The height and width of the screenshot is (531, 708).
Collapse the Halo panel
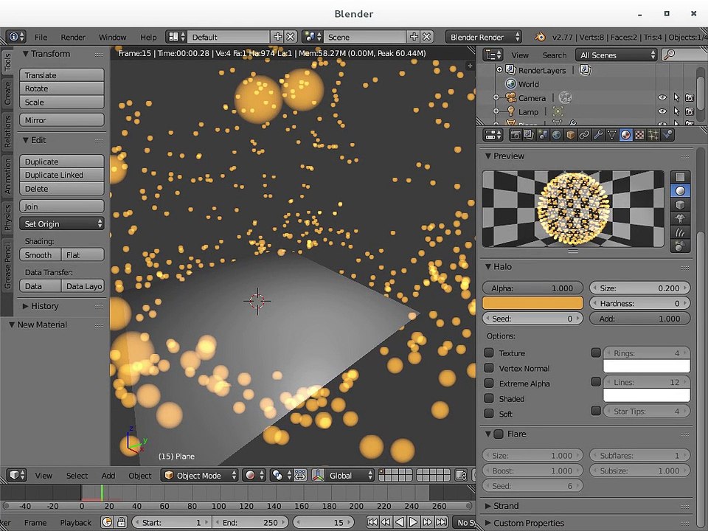pyautogui.click(x=488, y=267)
